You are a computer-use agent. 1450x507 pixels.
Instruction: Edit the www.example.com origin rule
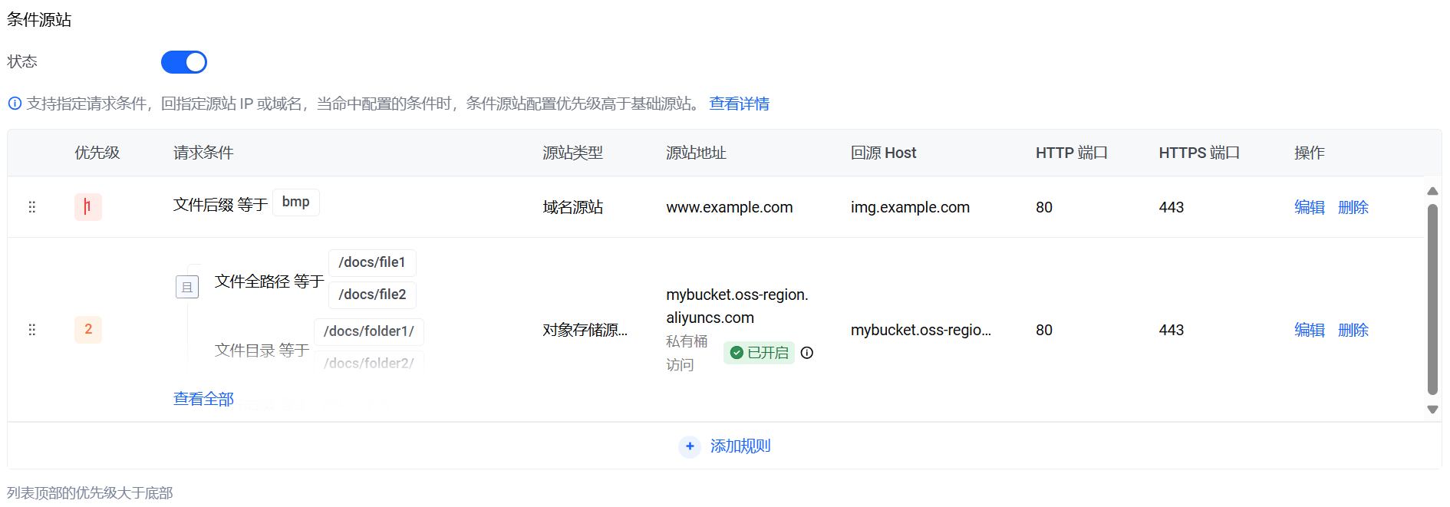pyautogui.click(x=1309, y=207)
